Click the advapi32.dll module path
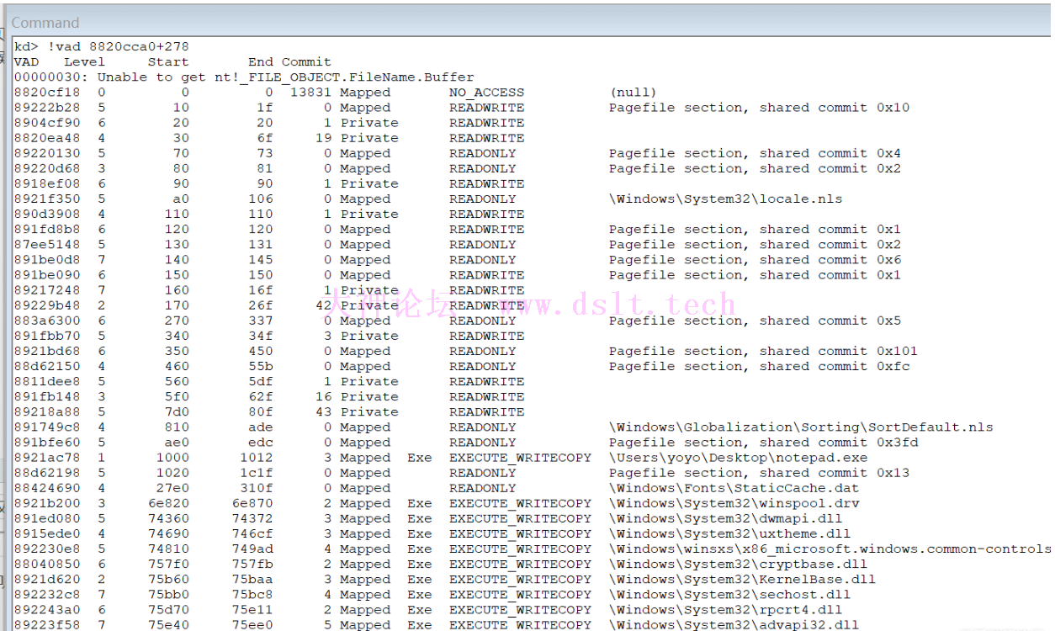This screenshot has height=631, width=1055. [734, 625]
